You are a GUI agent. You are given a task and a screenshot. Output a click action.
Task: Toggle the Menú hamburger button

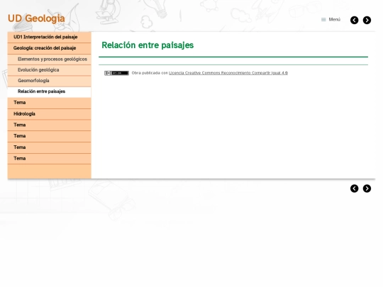(x=331, y=20)
